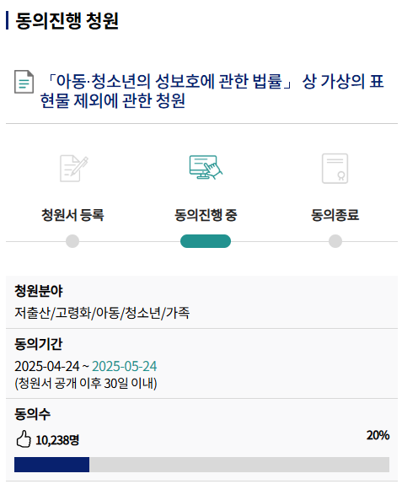Click the end date 2025-05-24

[125, 366]
